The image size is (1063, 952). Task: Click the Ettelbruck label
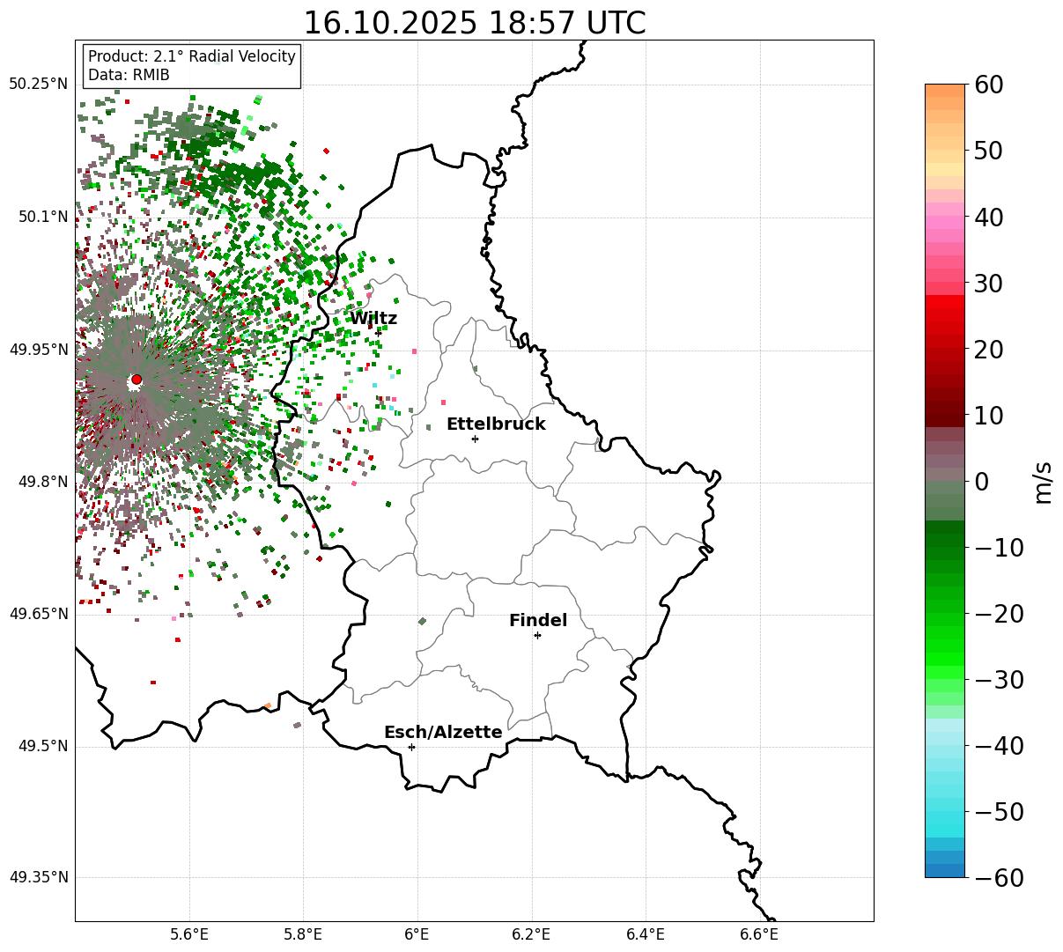coord(496,424)
